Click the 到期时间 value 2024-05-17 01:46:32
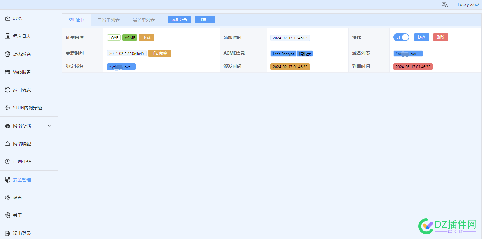This screenshot has height=239, width=482. 413,67
